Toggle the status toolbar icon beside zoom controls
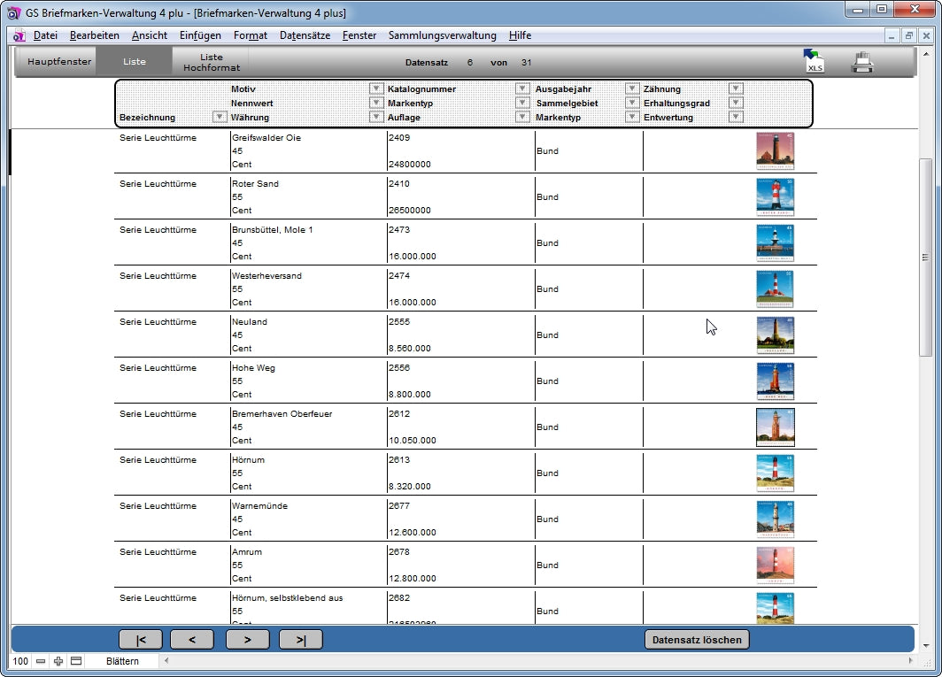The height and width of the screenshot is (677, 942). (x=76, y=661)
